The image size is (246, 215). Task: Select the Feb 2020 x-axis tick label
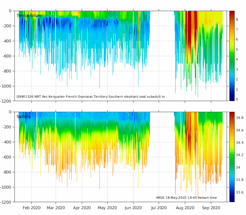(x=32, y=208)
